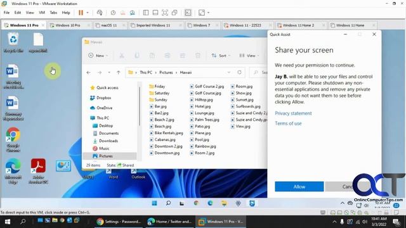This screenshot has height=228, width=406.
Task: Open the VMware Tabs menu
Action: click(x=53, y=13)
